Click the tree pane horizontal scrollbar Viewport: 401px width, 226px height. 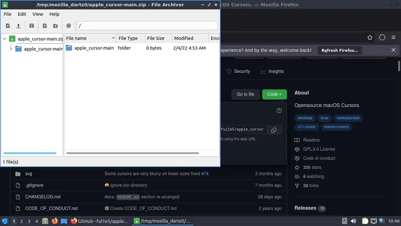pyautogui.click(x=30, y=153)
